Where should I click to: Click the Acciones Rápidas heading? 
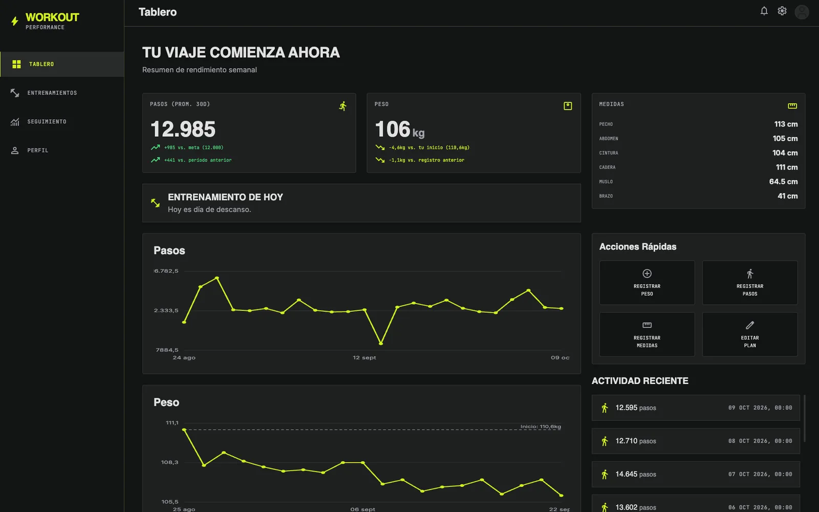point(638,247)
